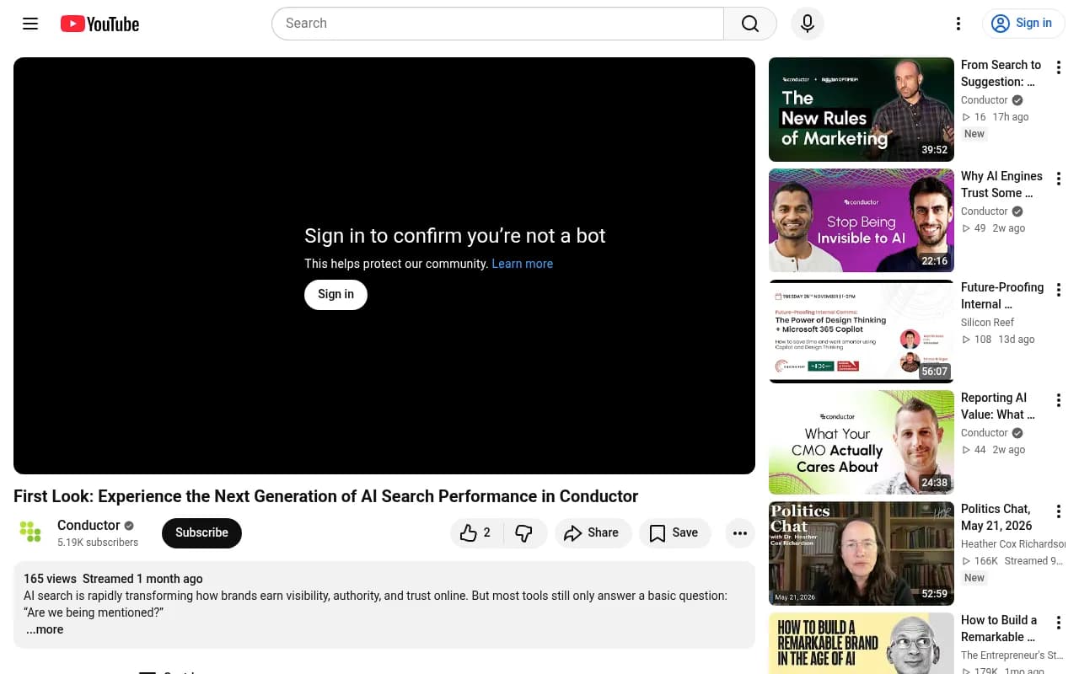Open the Learn more link
Screen dimensions: 1079x674
523,264
